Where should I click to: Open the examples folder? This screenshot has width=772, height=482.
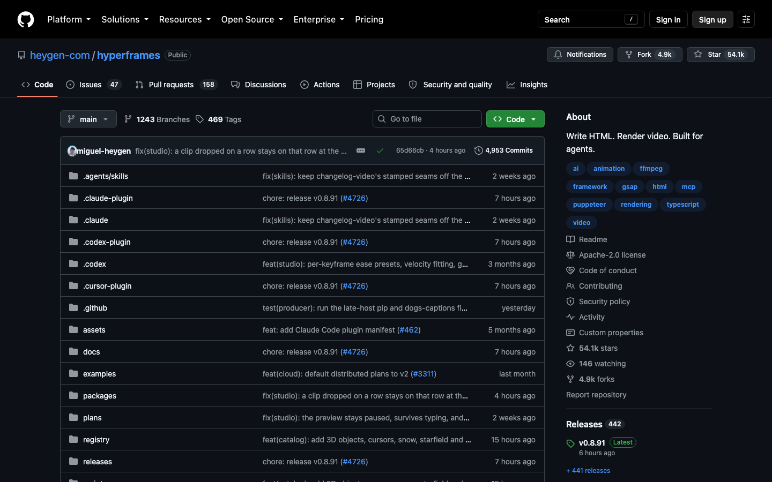pyautogui.click(x=99, y=374)
